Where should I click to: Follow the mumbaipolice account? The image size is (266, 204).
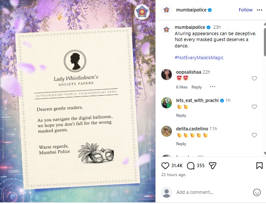pos(245,10)
